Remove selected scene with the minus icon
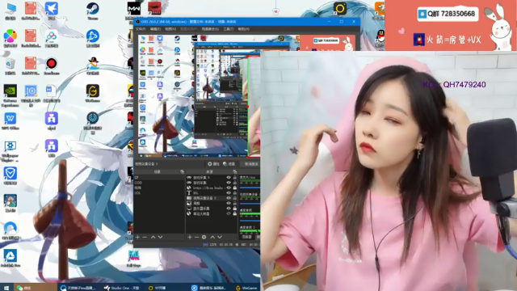The image size is (517, 291). tap(145, 237)
